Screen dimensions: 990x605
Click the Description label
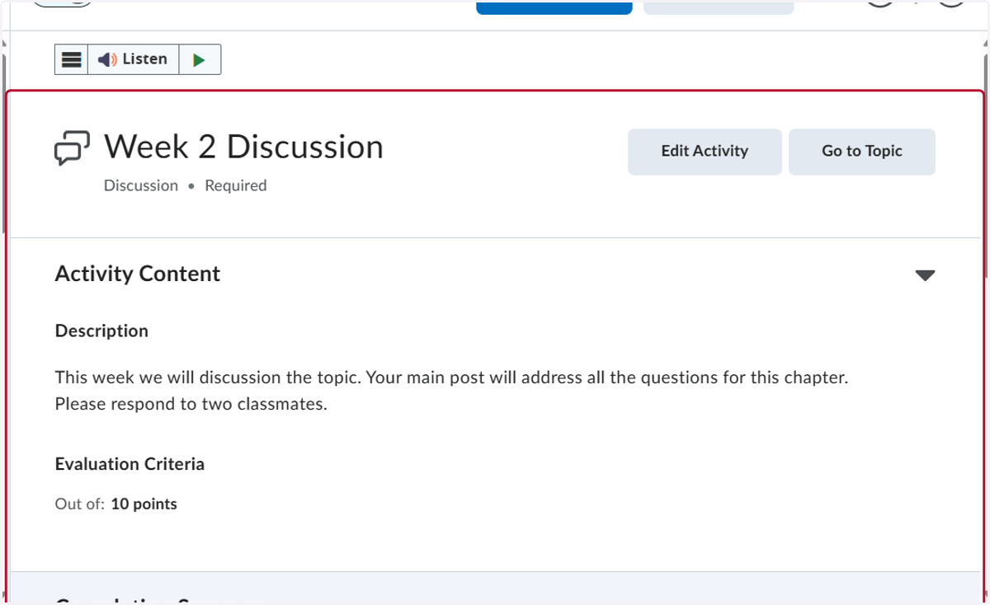coord(101,331)
